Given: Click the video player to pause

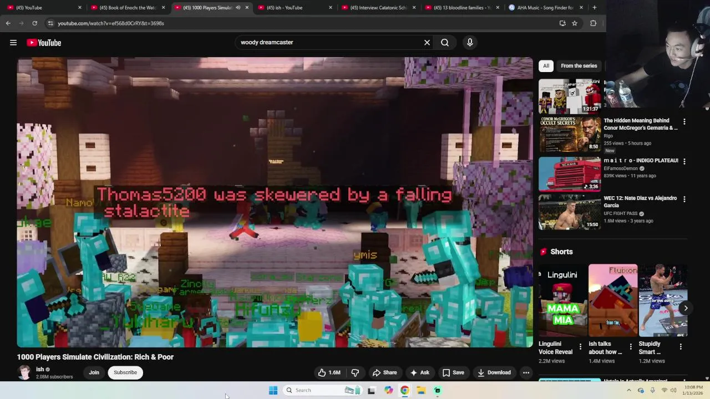Looking at the screenshot, I should click(x=275, y=202).
